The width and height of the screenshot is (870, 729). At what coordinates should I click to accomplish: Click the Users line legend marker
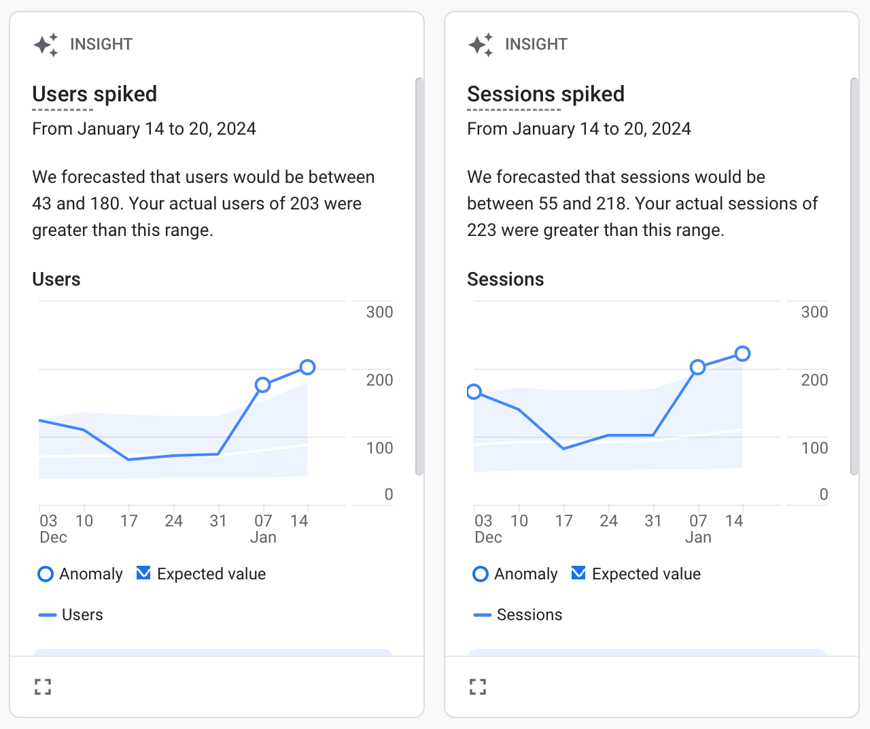(x=48, y=615)
